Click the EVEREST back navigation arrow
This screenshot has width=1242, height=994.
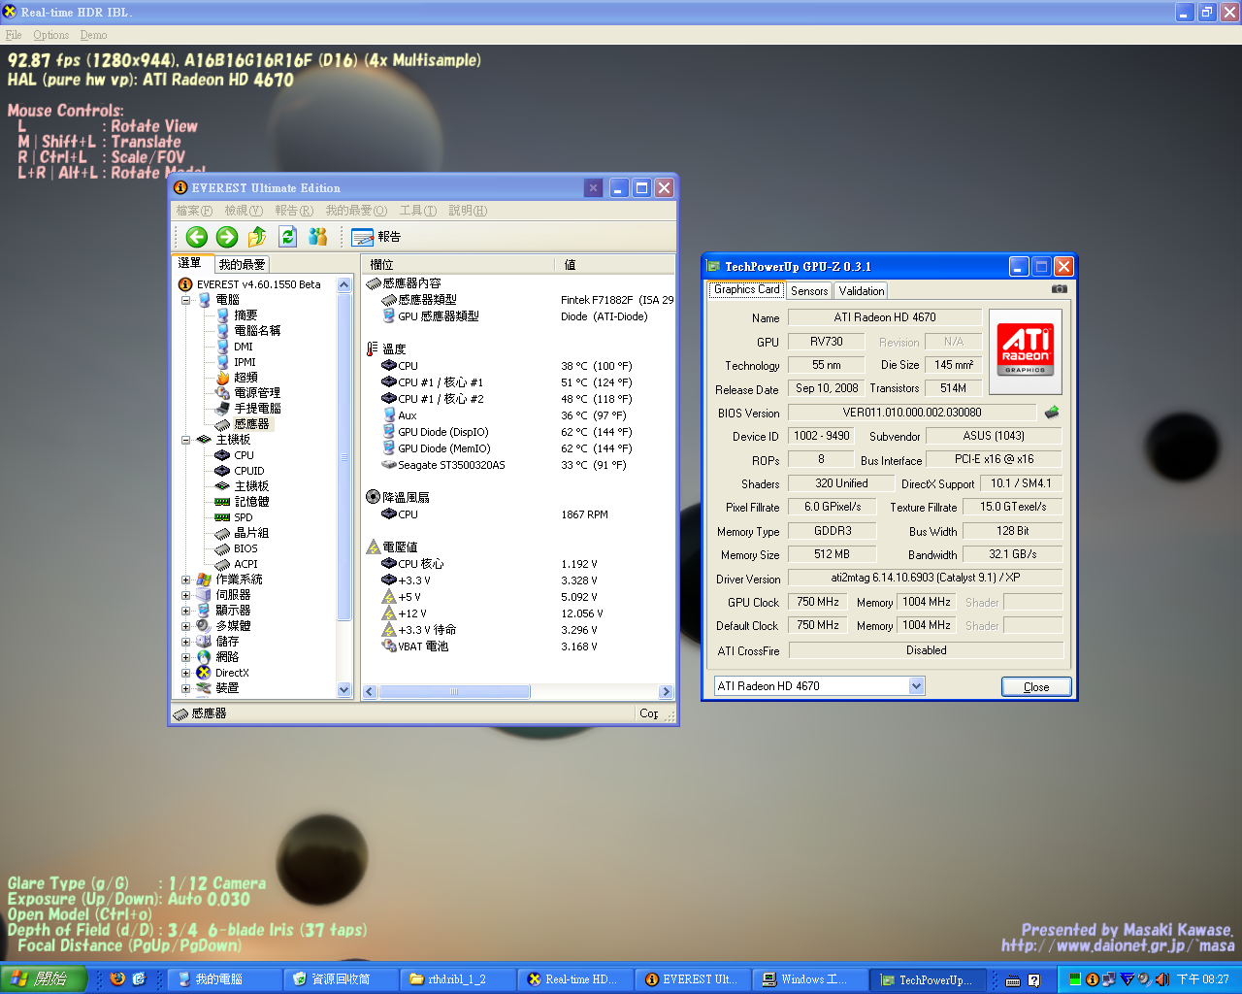click(x=197, y=237)
